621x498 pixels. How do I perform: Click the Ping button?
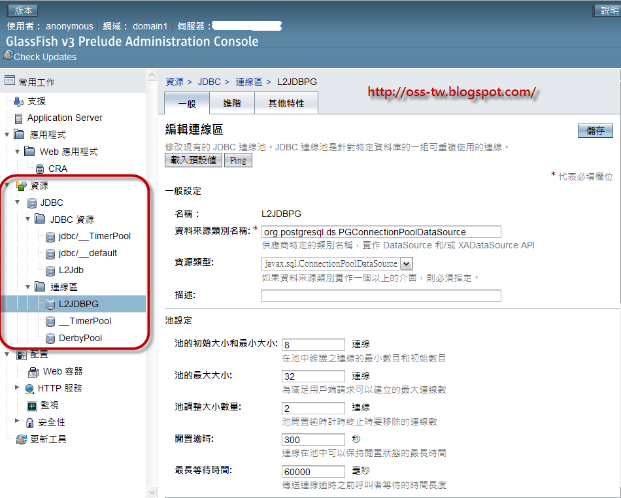coord(238,160)
